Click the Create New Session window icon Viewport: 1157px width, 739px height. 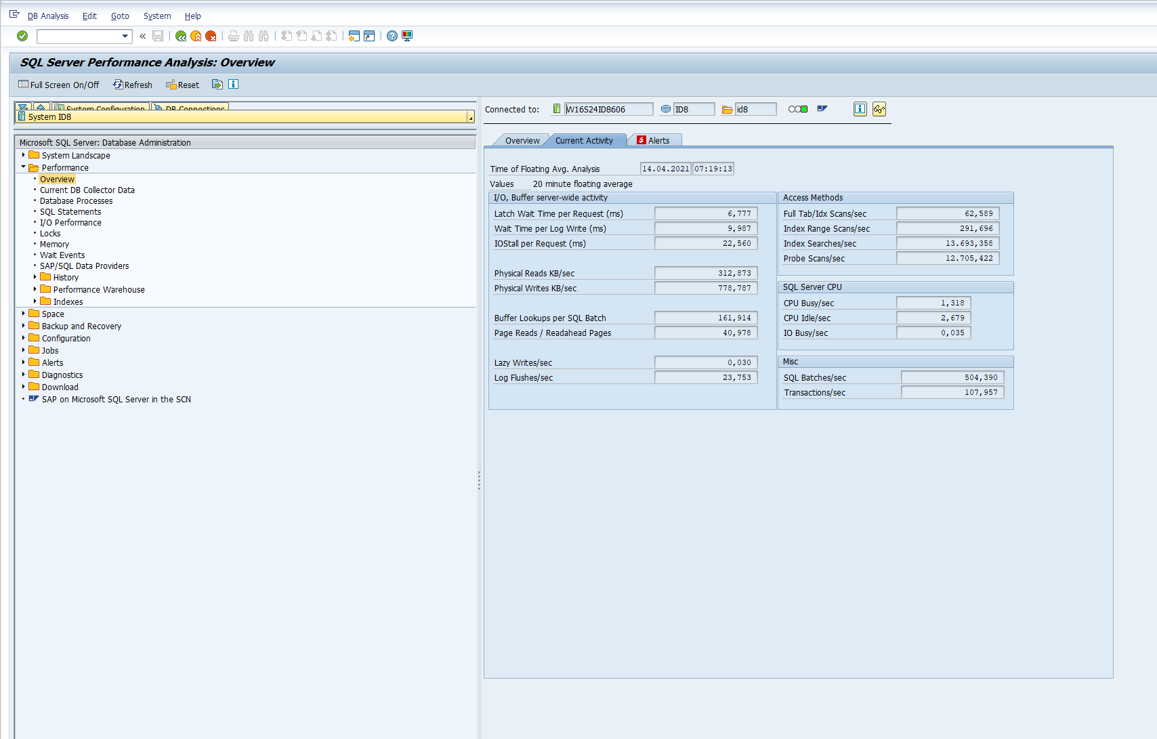(x=354, y=36)
